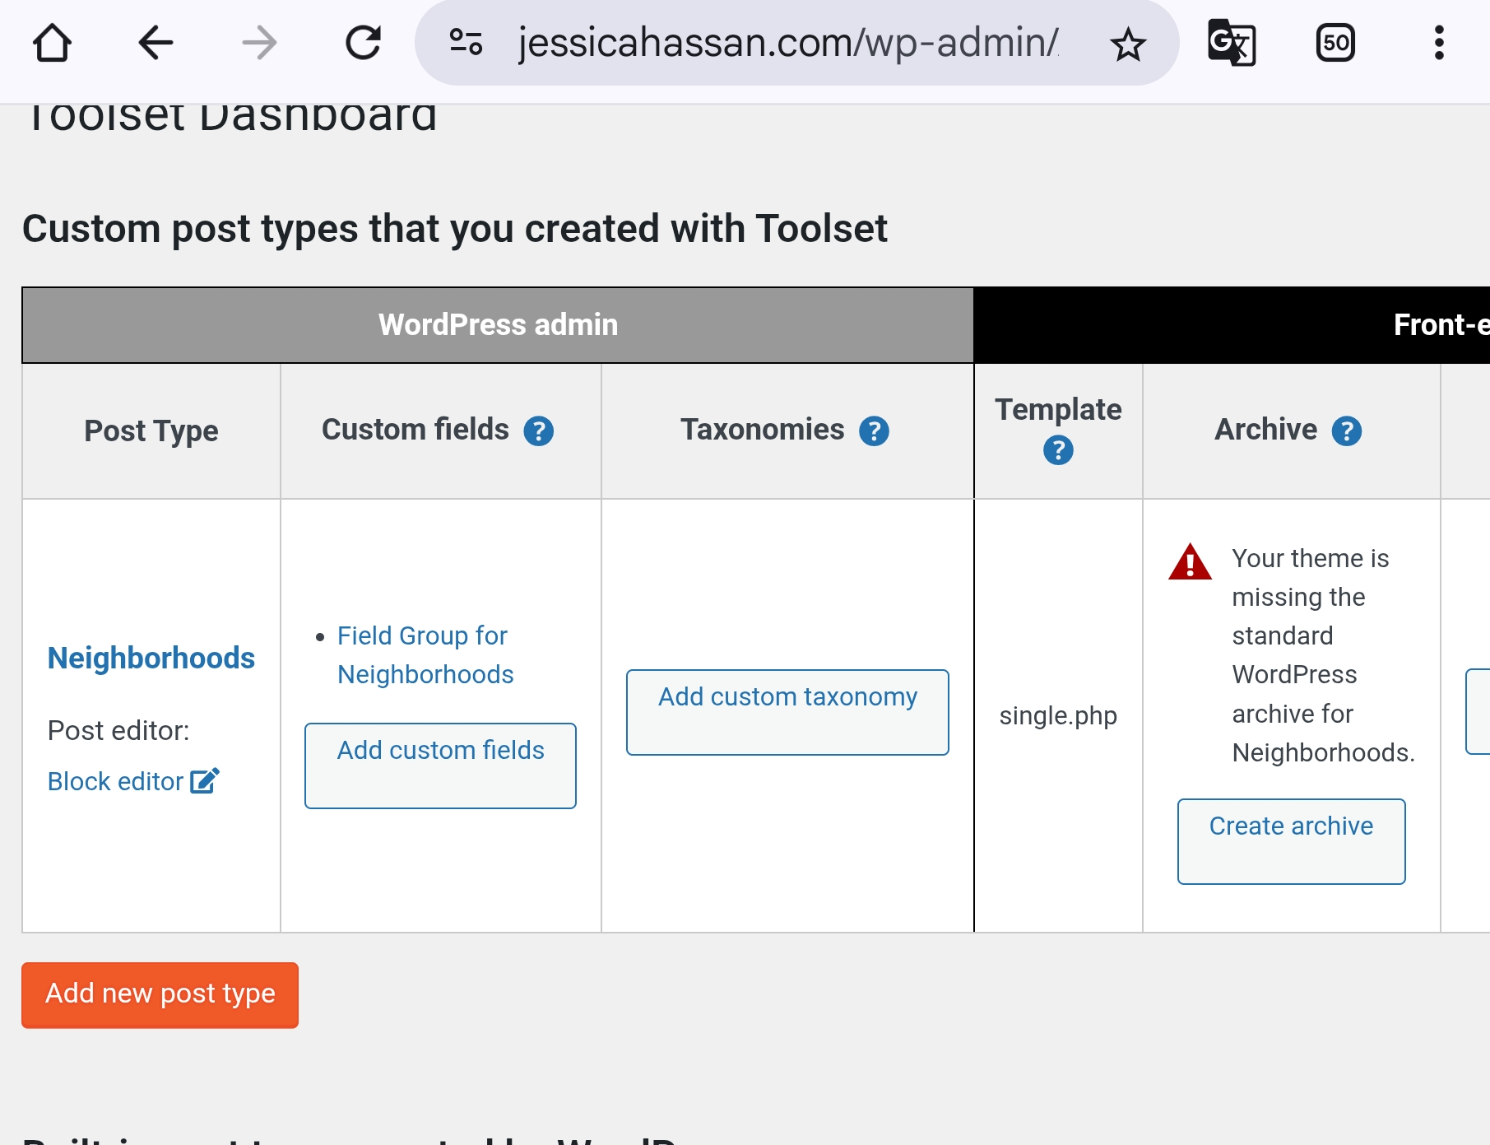Click the Template column header text
This screenshot has width=1490, height=1145.
point(1058,410)
